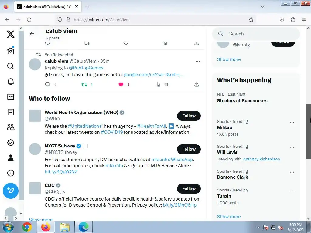
Task: Unlike the gd sucks tweet heart
Action: point(121,85)
